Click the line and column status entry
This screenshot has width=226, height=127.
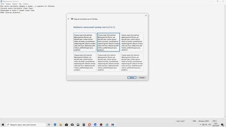coord(180,121)
